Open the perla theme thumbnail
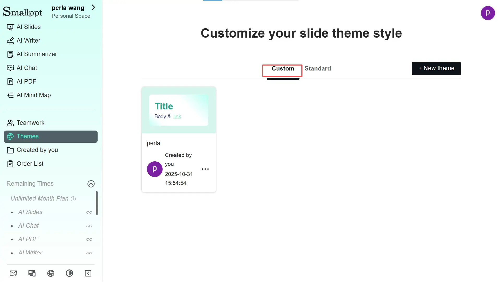 (x=178, y=110)
